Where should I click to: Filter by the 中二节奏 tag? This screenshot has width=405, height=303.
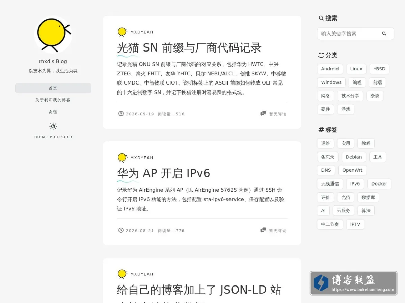(330, 224)
